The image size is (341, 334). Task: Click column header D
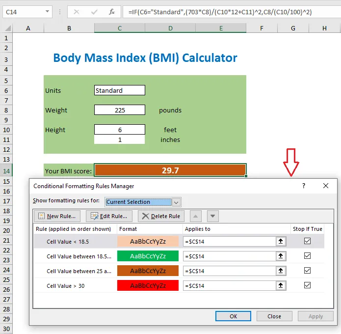click(170, 28)
